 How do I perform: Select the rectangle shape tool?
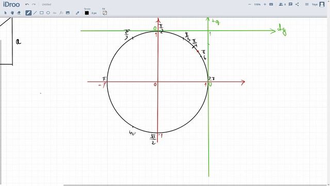(x=42, y=13)
